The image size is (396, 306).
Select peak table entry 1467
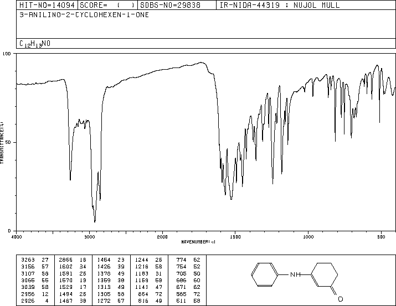66,300
